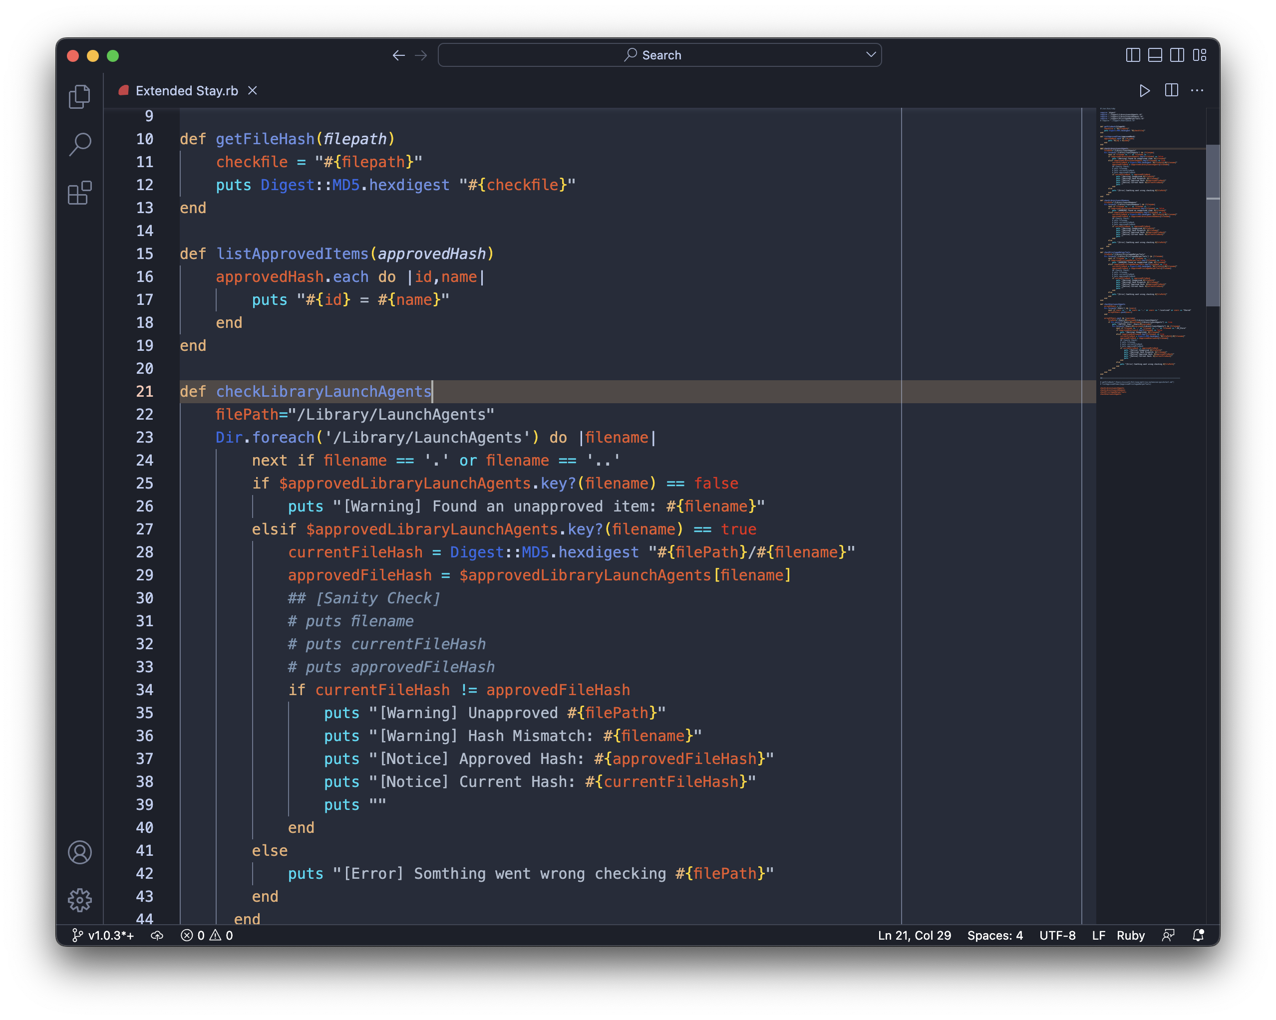Toggle secondary side bar visibility
1276x1020 pixels.
click(1177, 55)
